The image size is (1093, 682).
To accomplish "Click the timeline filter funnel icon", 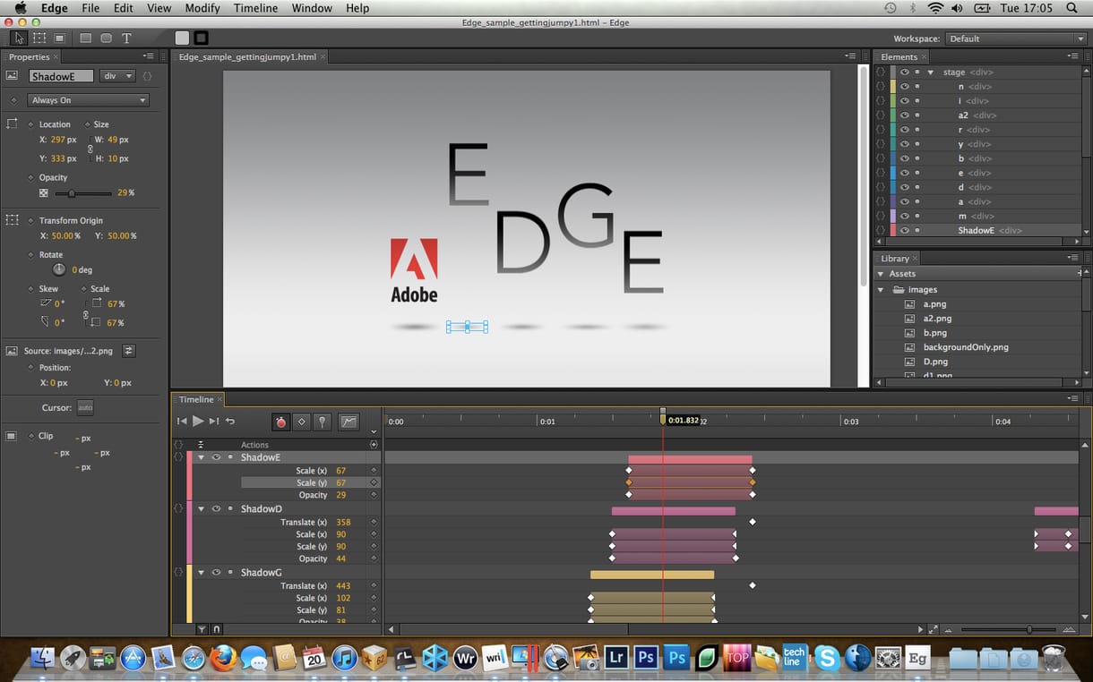I will [x=202, y=629].
